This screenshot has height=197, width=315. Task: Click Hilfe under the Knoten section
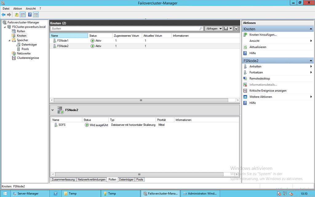[x=253, y=53]
